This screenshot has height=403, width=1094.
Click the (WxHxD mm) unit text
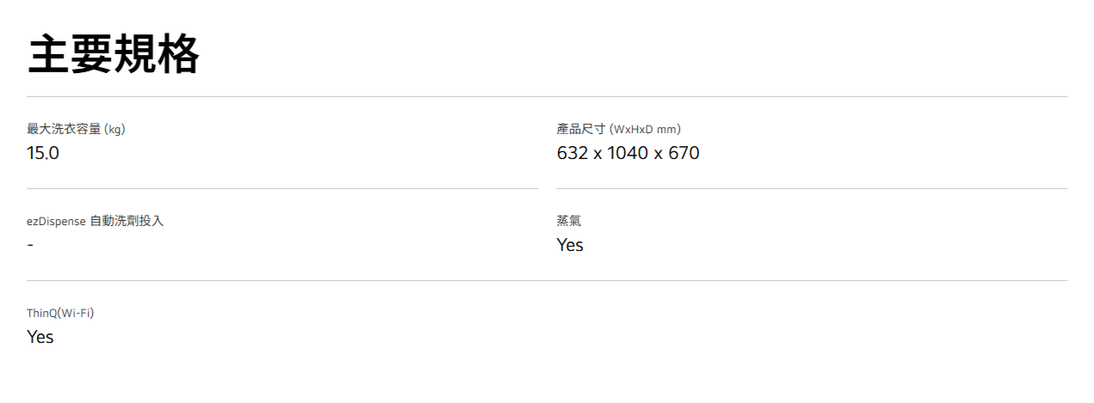pyautogui.click(x=645, y=130)
